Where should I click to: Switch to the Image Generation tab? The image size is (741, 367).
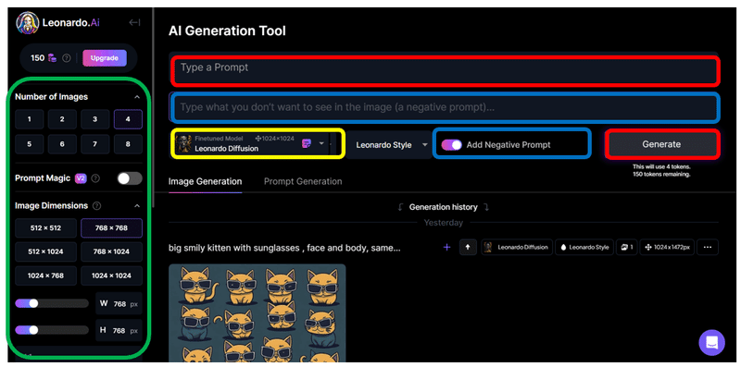[x=205, y=181]
